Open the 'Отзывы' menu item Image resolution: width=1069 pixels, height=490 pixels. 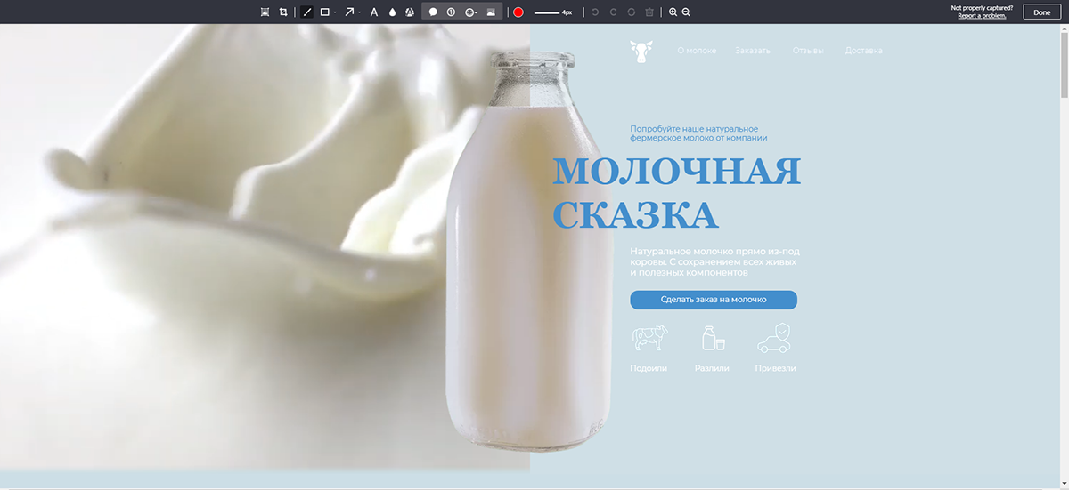pyautogui.click(x=808, y=51)
